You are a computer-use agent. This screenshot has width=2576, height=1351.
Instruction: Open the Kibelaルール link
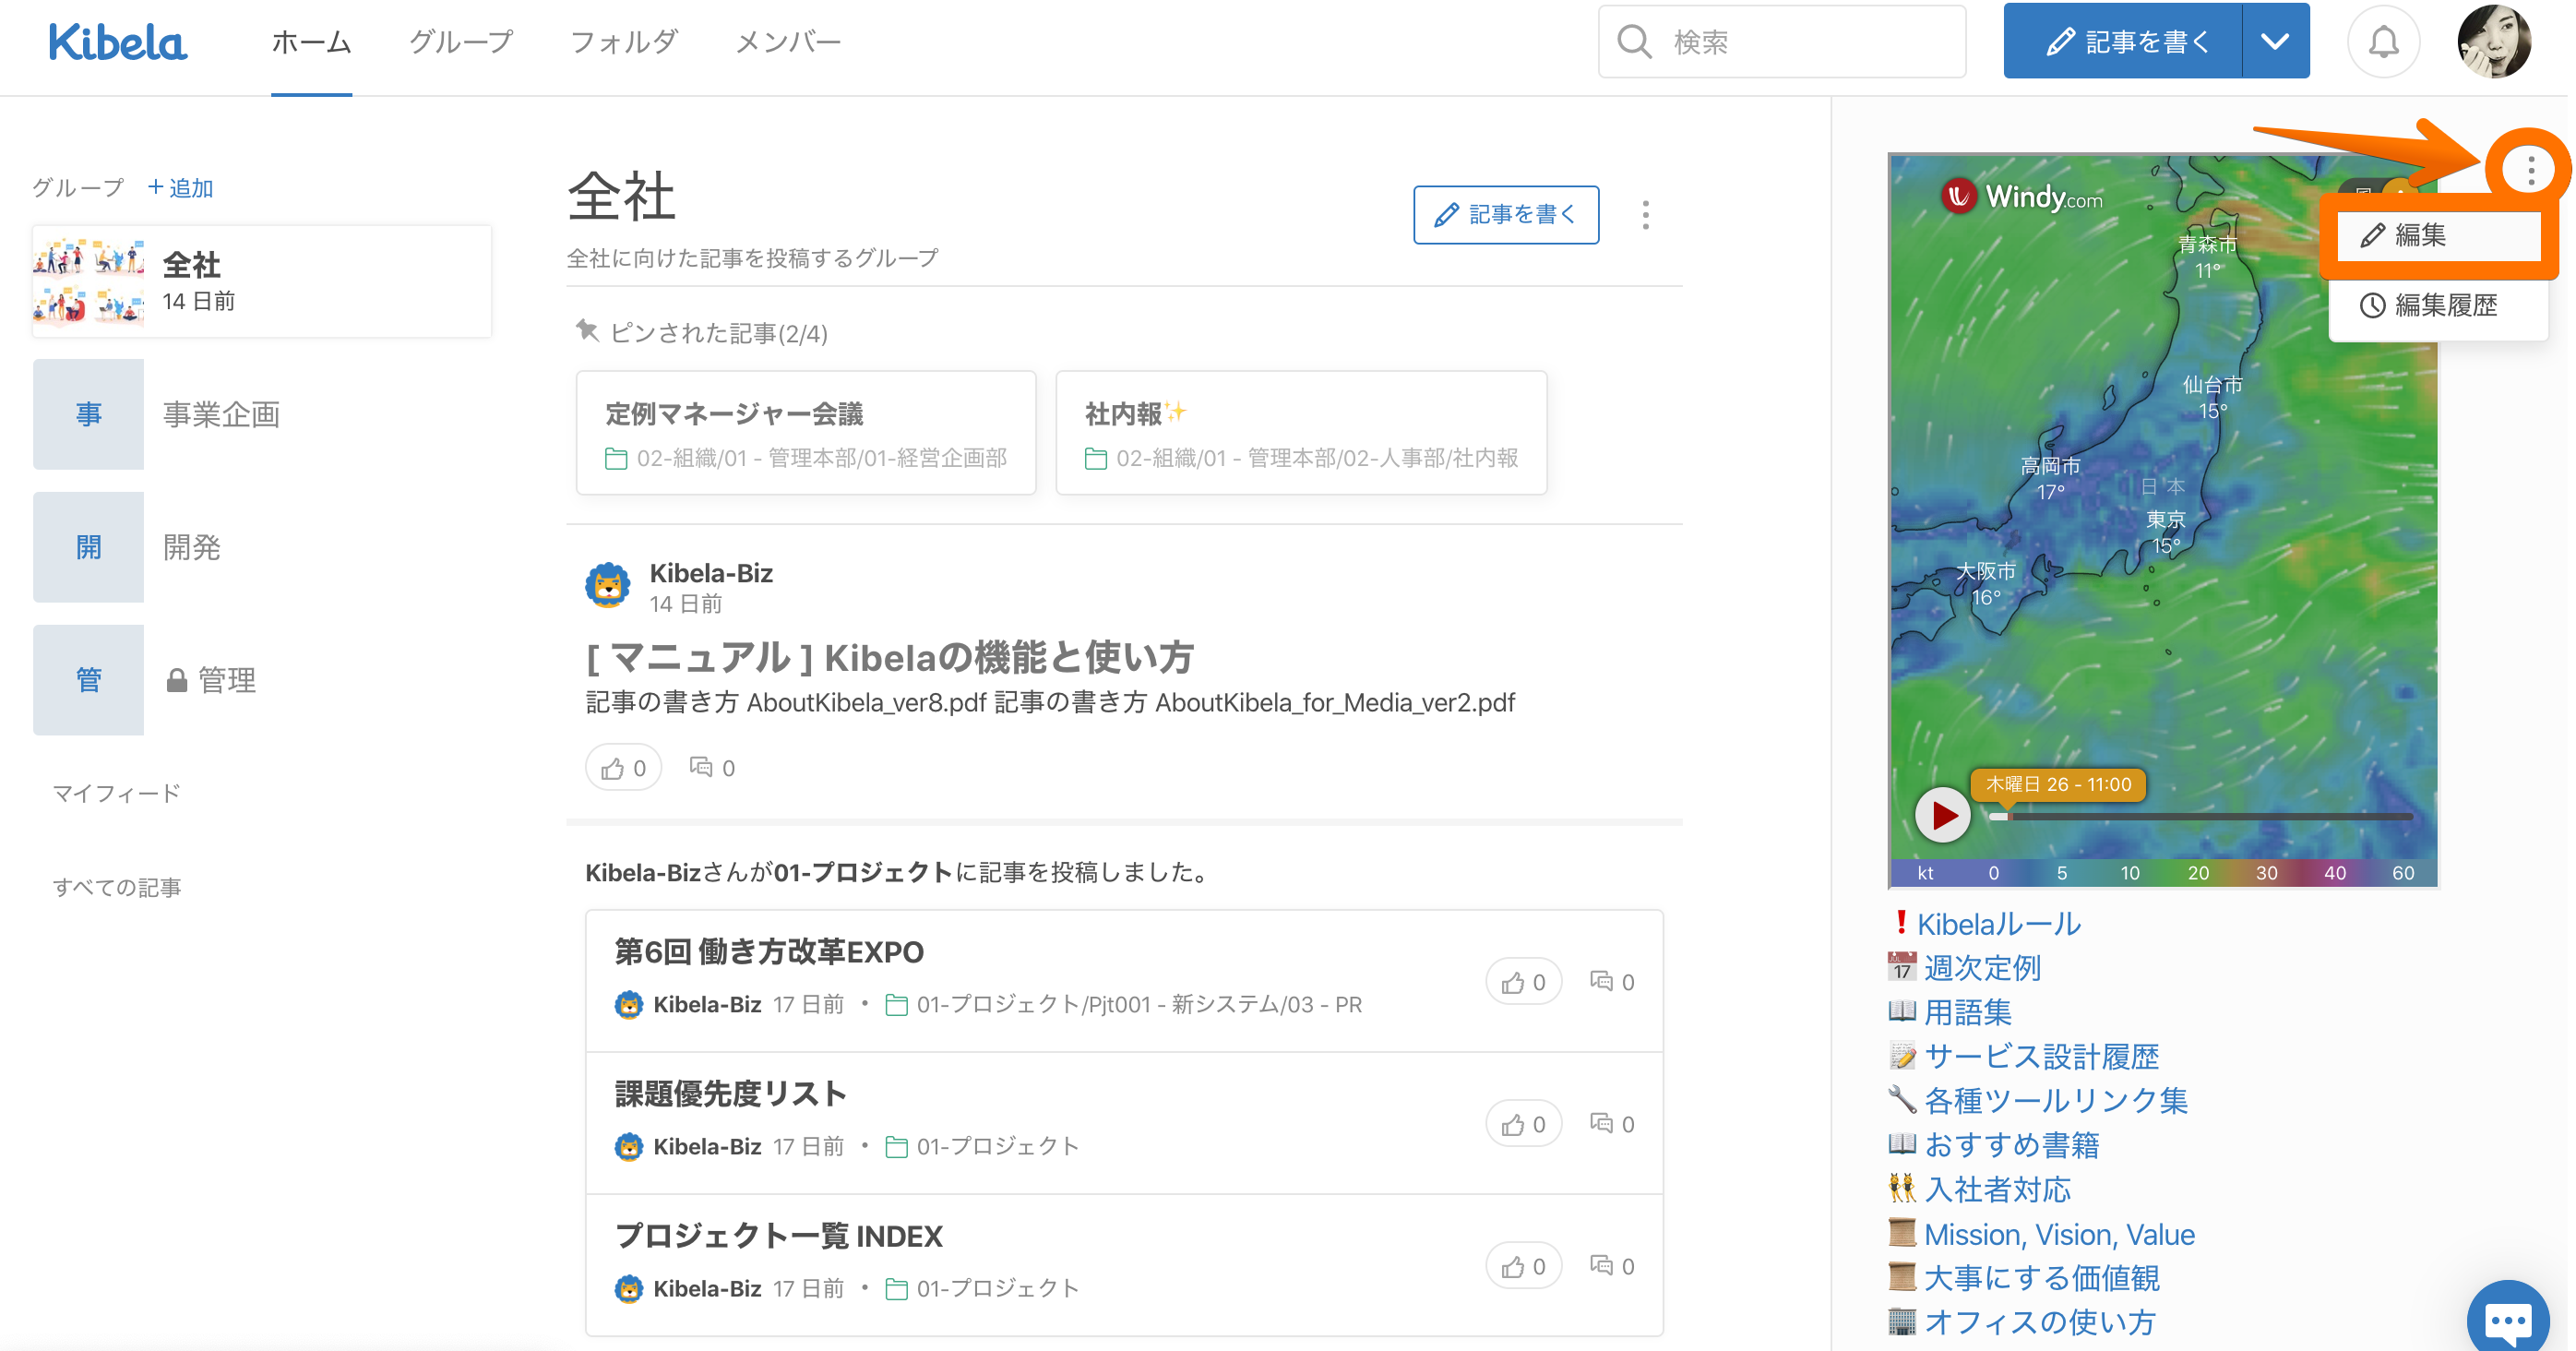(1998, 924)
